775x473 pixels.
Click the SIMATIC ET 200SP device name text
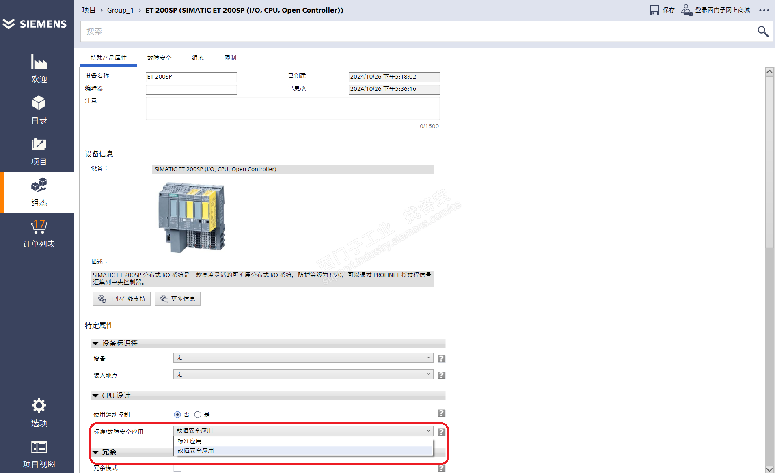pyautogui.click(x=215, y=169)
